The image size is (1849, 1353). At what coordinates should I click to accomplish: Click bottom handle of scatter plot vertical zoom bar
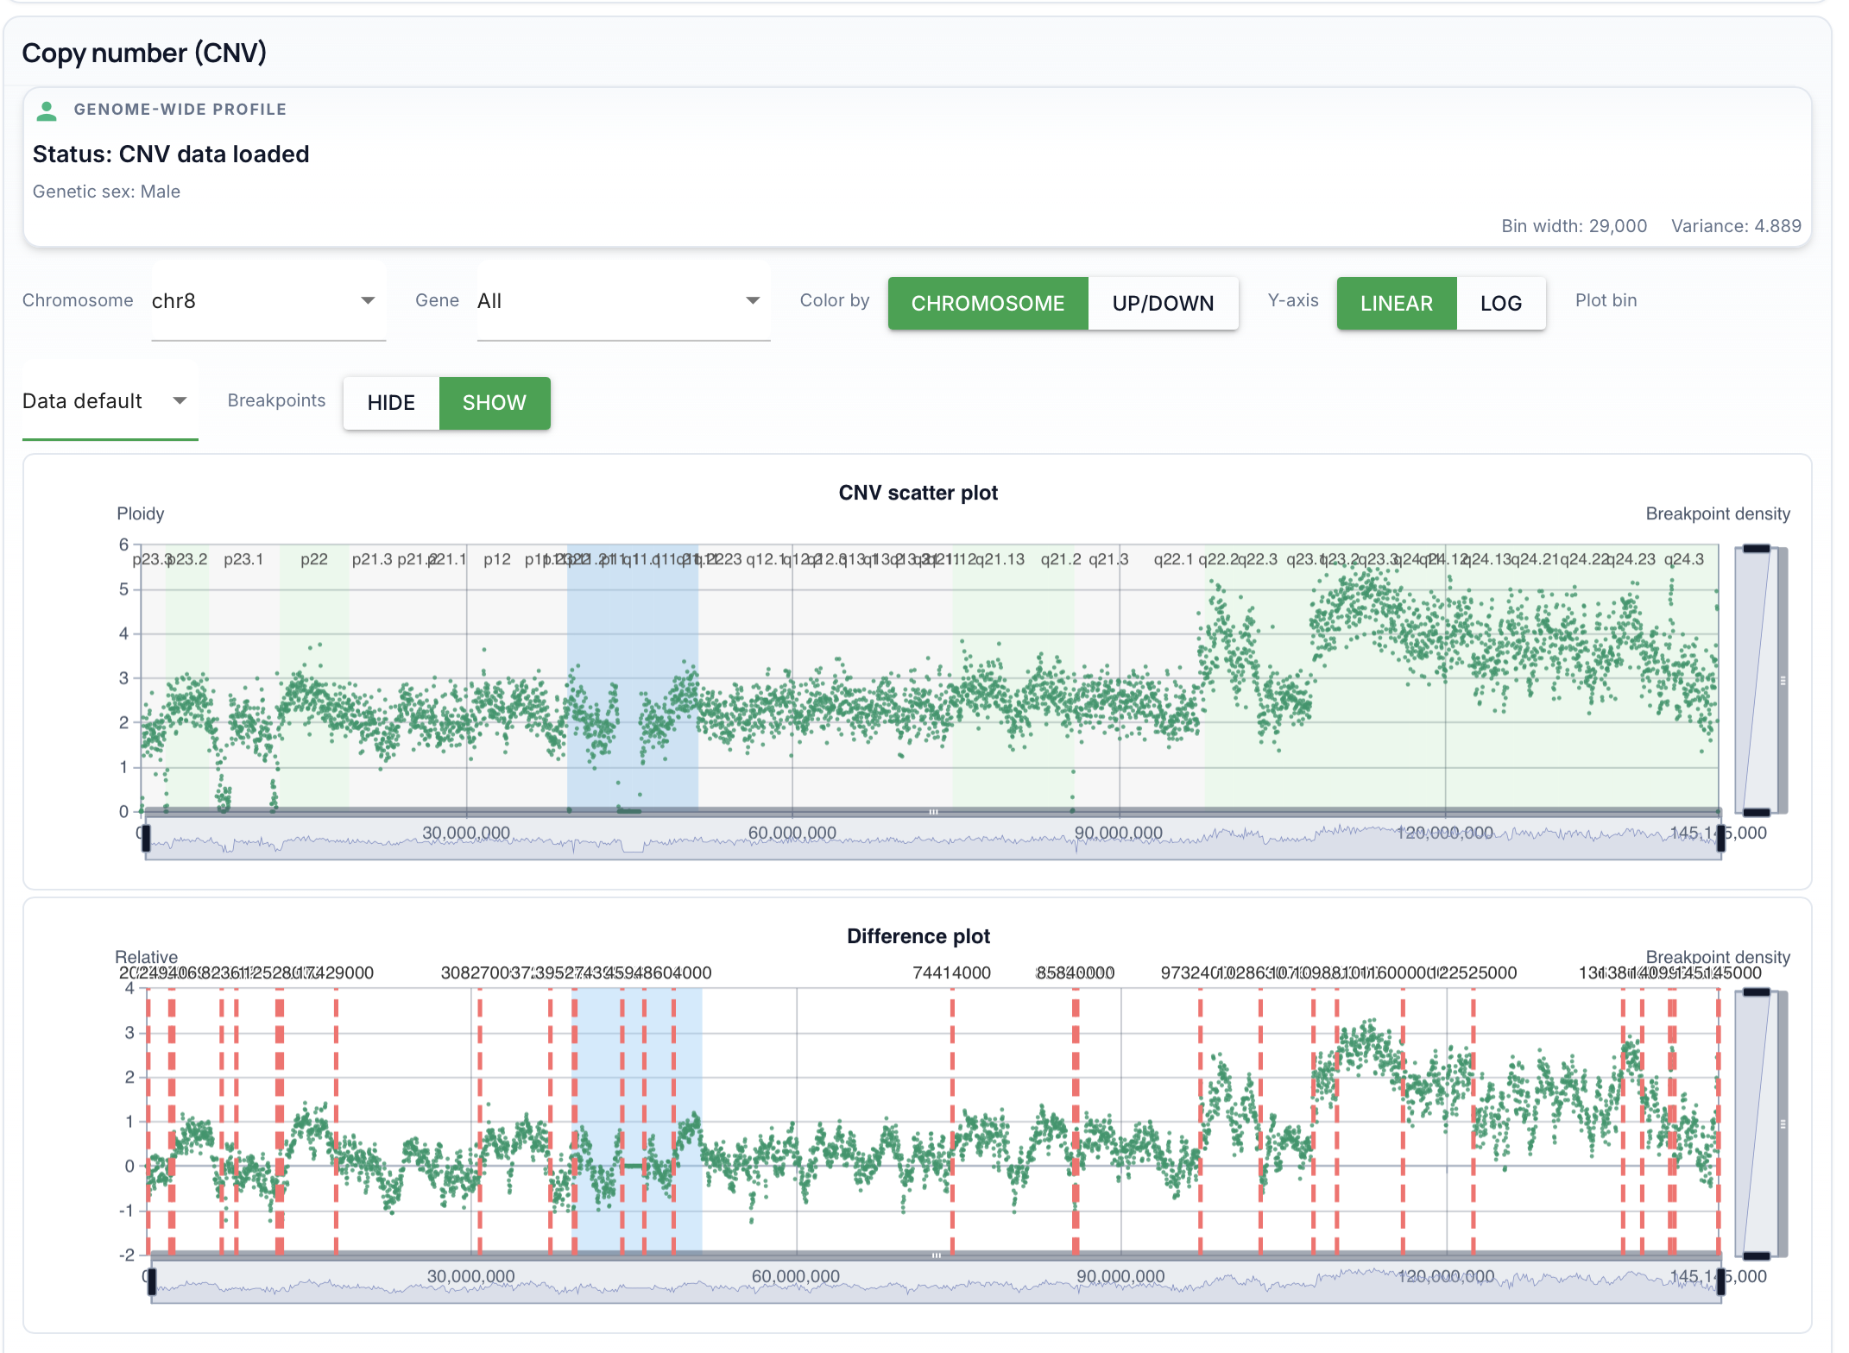point(1756,812)
